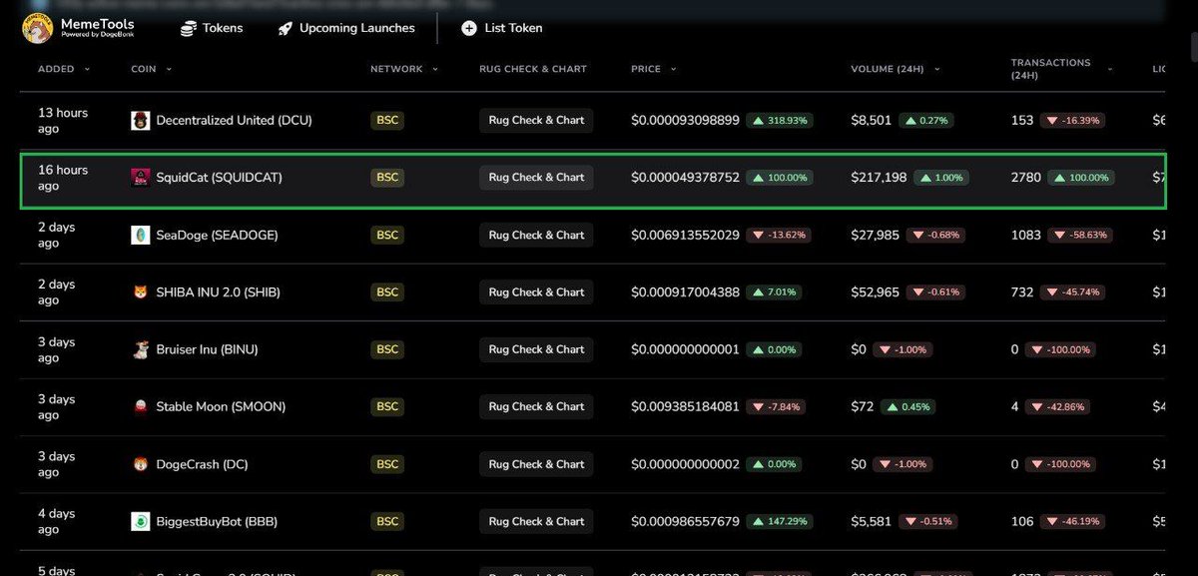Click the rocket icon for Upcoming Launches
The height and width of the screenshot is (576, 1198).
click(285, 29)
